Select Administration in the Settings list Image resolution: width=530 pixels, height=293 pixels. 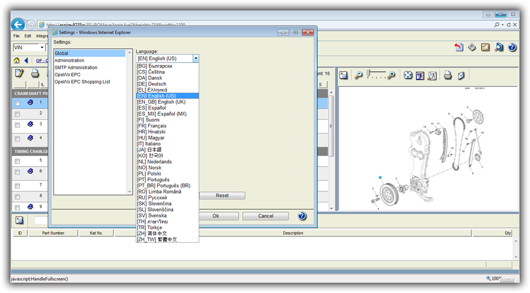pyautogui.click(x=69, y=61)
